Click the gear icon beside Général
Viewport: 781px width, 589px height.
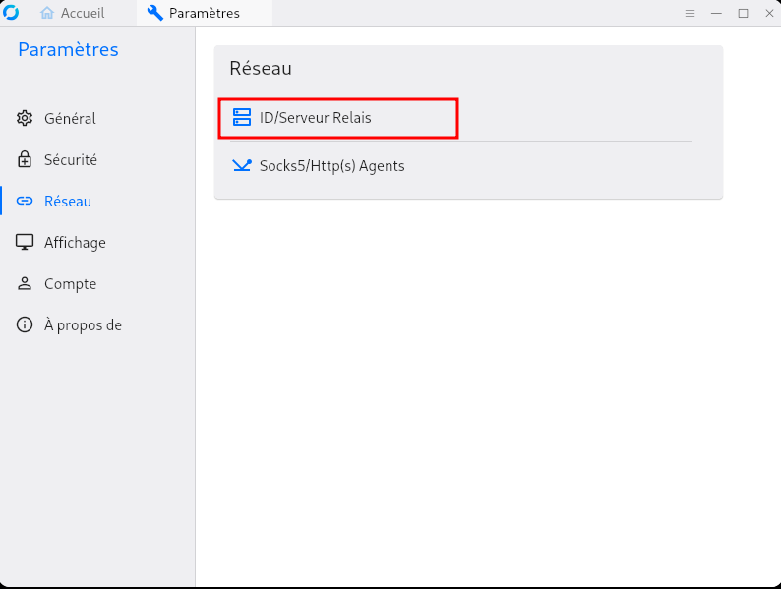tap(25, 119)
